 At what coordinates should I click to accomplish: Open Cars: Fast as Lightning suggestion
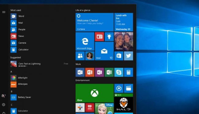click(39, 64)
